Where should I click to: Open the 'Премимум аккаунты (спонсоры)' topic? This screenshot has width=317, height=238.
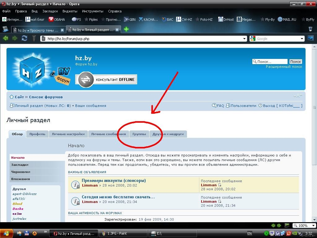click(x=114, y=181)
